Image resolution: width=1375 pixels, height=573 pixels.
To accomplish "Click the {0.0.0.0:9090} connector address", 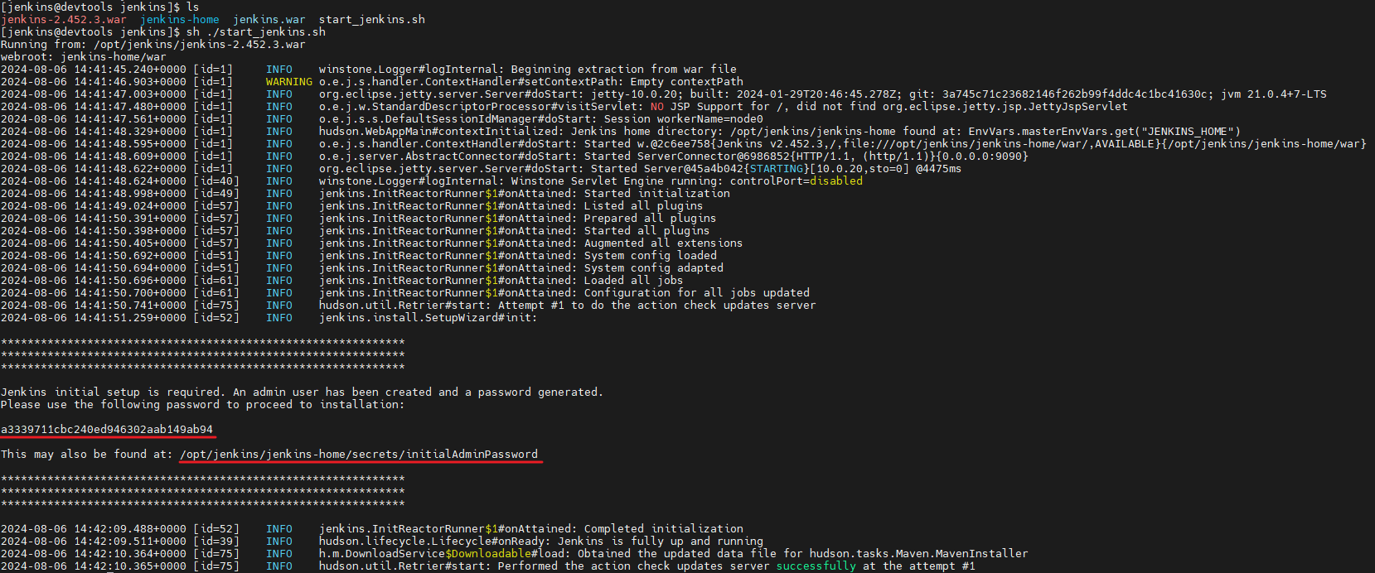I will tap(982, 156).
